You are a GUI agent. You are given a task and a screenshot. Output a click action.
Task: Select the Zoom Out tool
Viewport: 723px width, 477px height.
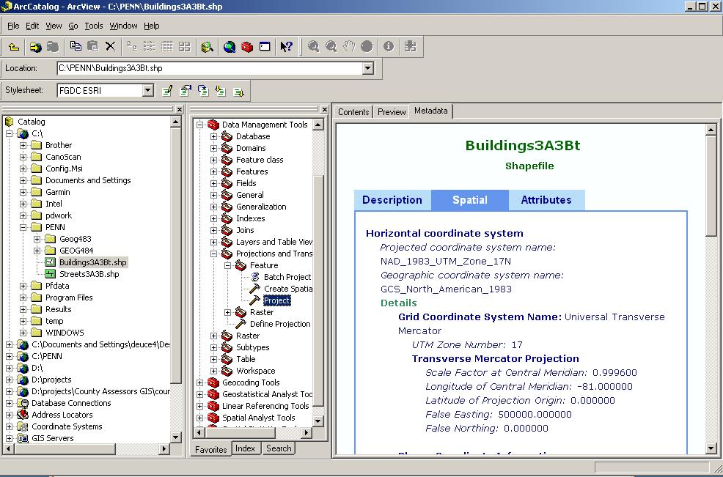(x=331, y=46)
